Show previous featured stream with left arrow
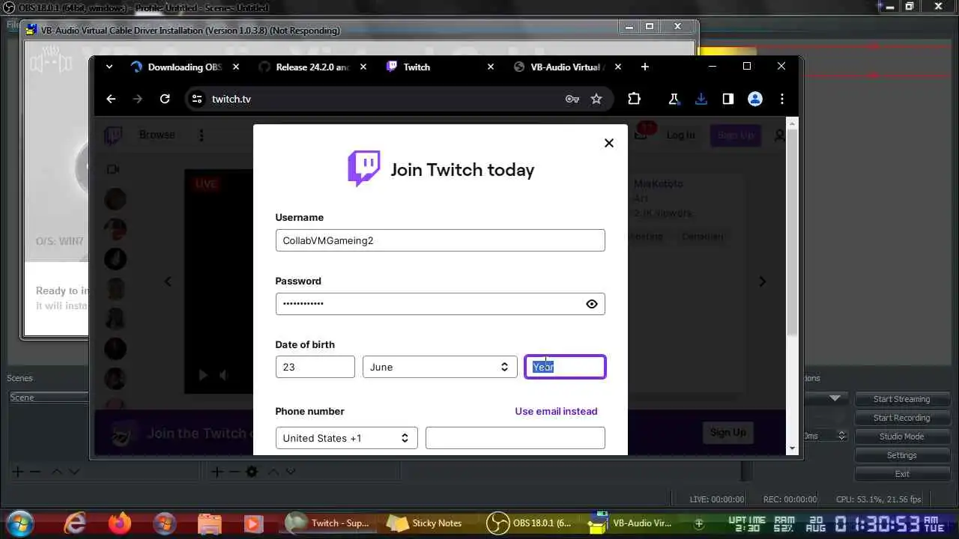Screen dimensions: 959x539 click(x=168, y=281)
